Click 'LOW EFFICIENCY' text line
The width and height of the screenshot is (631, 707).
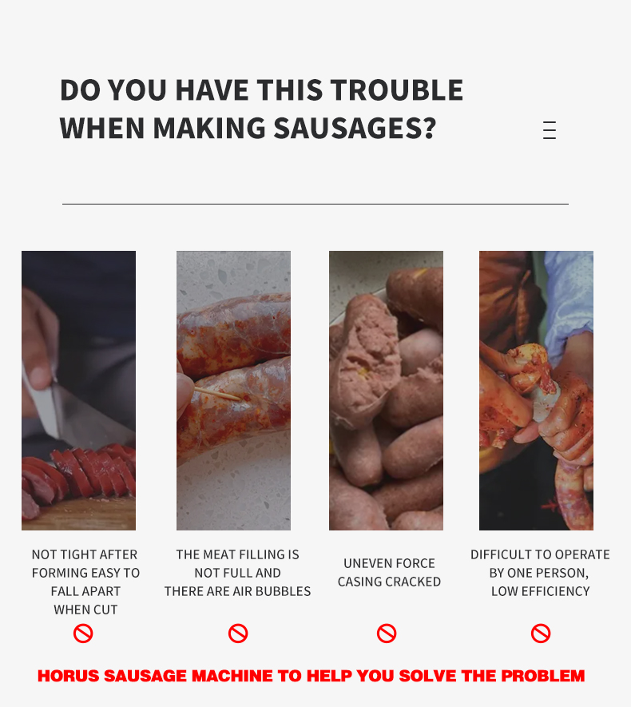tap(541, 591)
